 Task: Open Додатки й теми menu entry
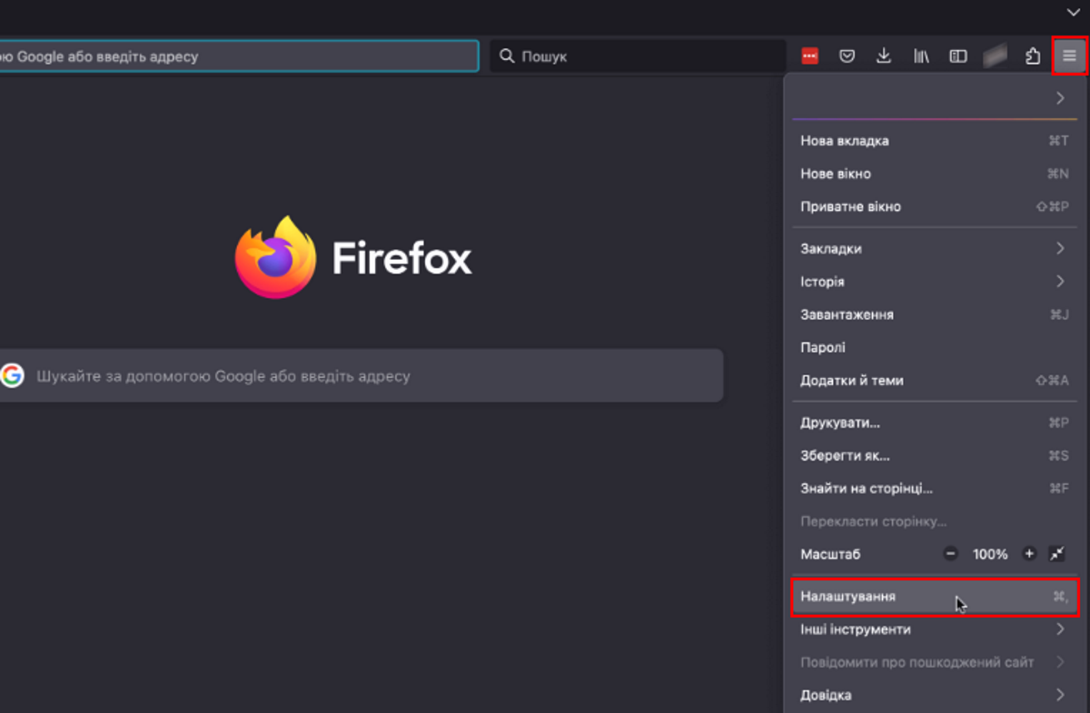935,381
